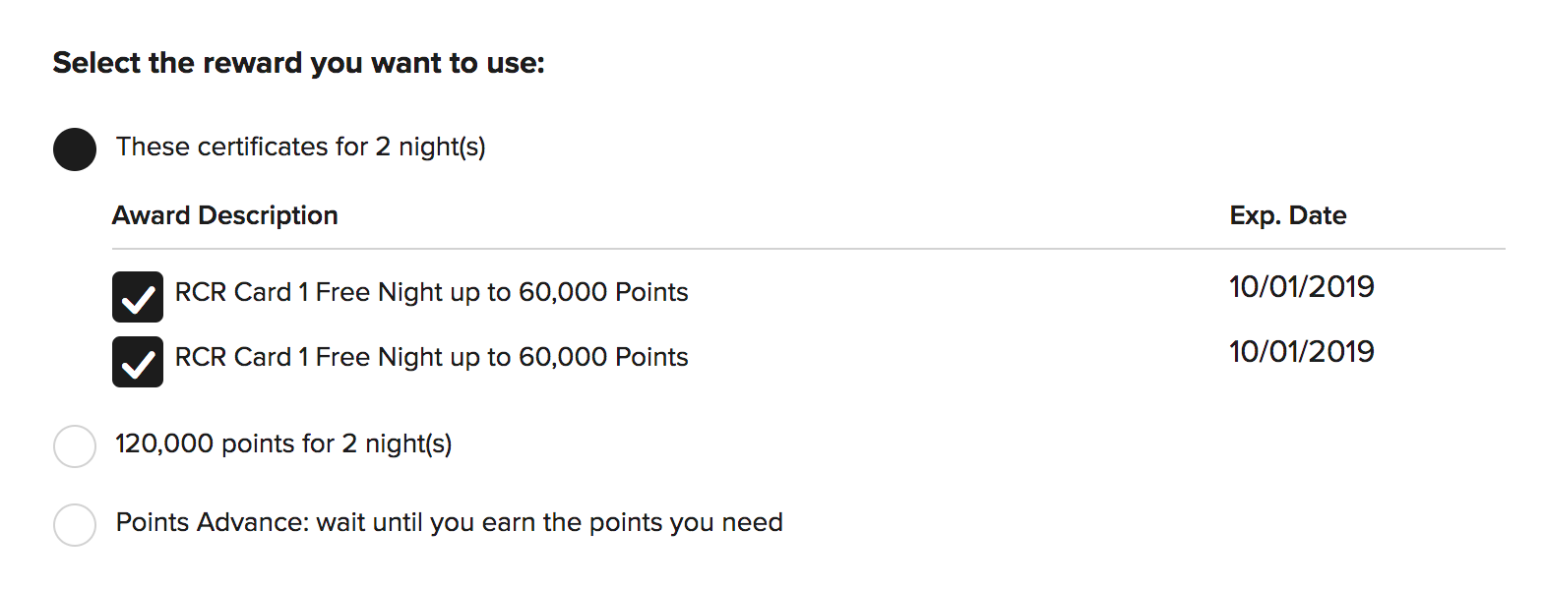Click the word "reward" in the heading
The image size is (1543, 590).
coord(254,64)
